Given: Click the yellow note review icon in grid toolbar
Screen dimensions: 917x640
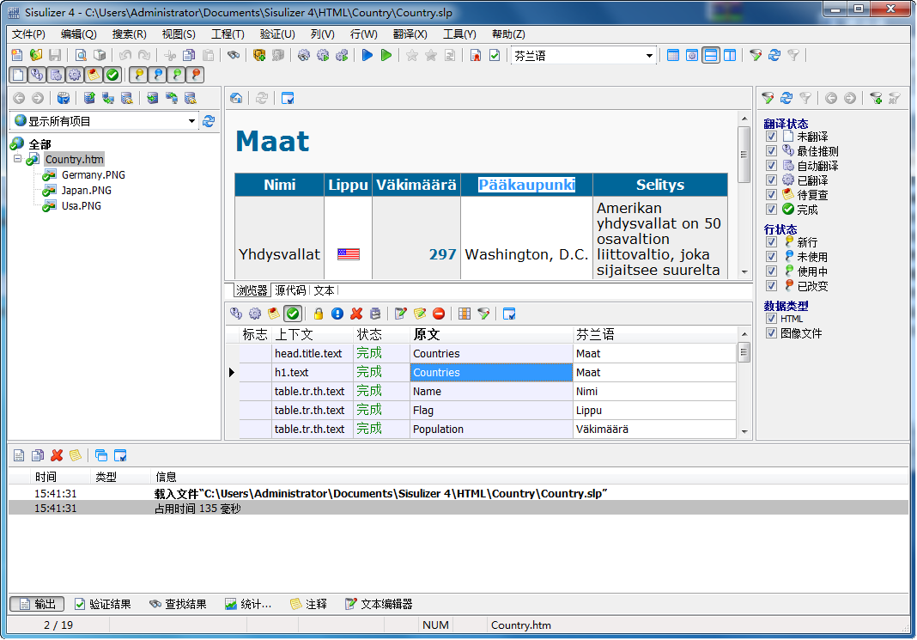Looking at the screenshot, I should pos(273,313).
